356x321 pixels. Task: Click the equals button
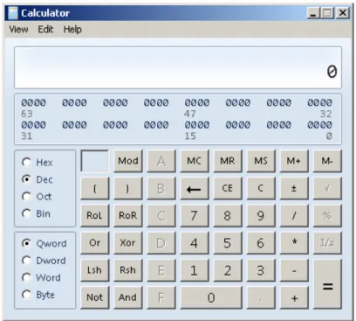[x=327, y=284]
